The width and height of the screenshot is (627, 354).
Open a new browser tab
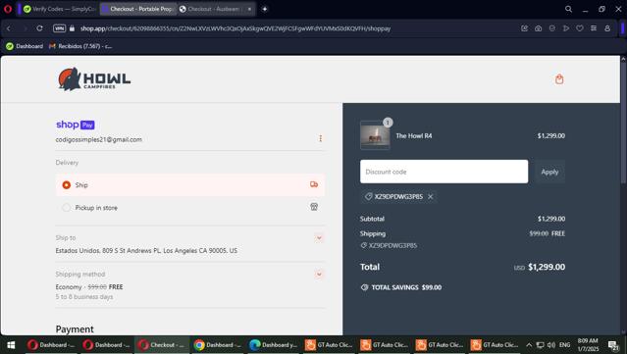pos(264,9)
